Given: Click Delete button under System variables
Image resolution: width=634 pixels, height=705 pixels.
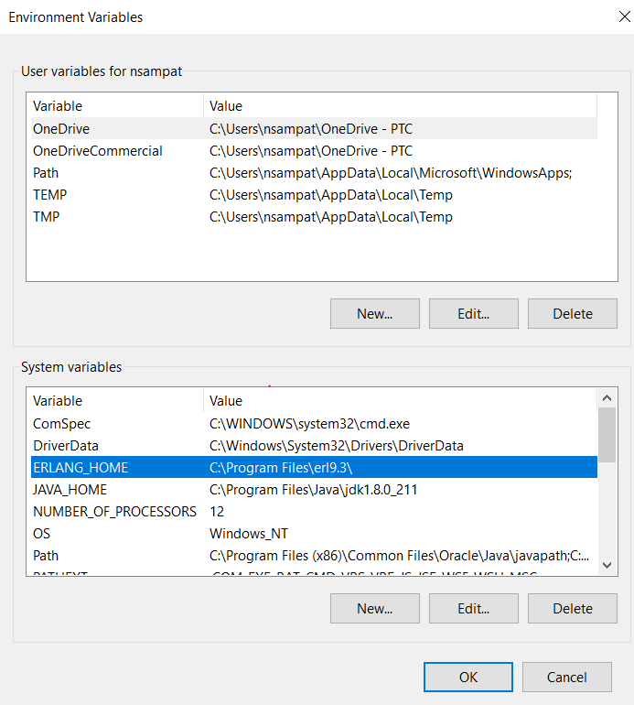Looking at the screenshot, I should coord(572,608).
